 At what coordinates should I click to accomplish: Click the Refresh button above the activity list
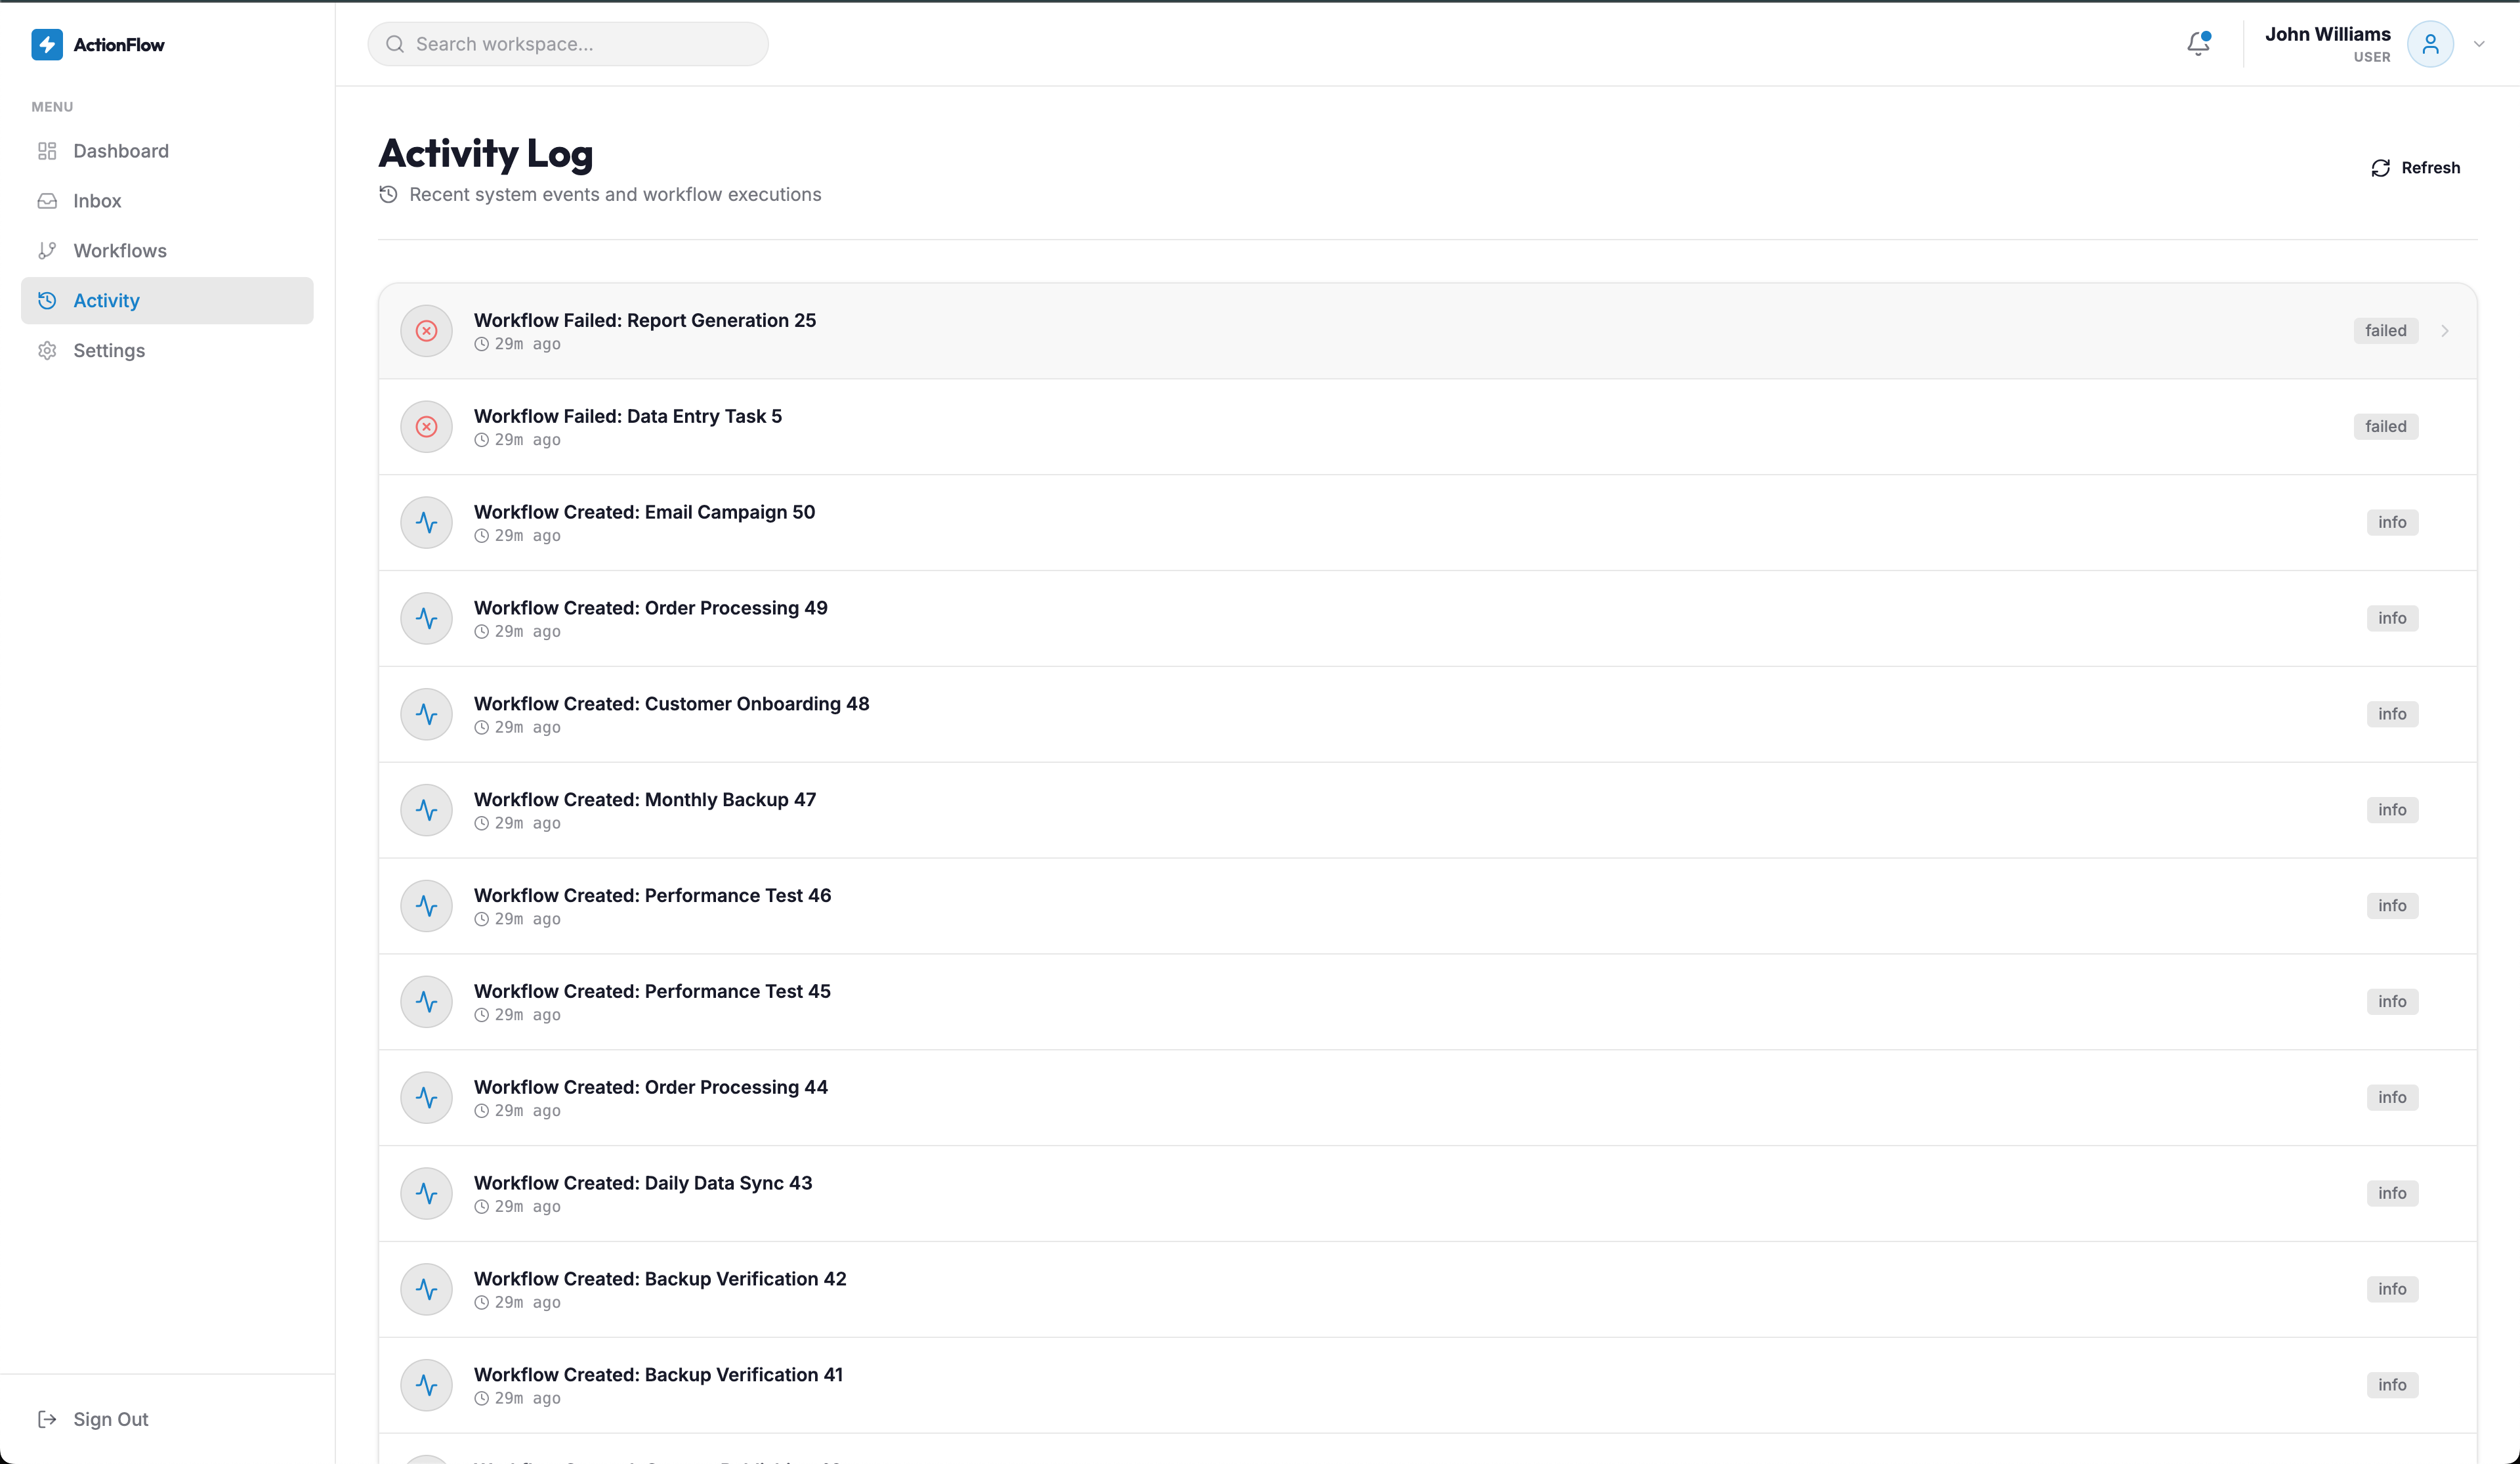point(2416,167)
